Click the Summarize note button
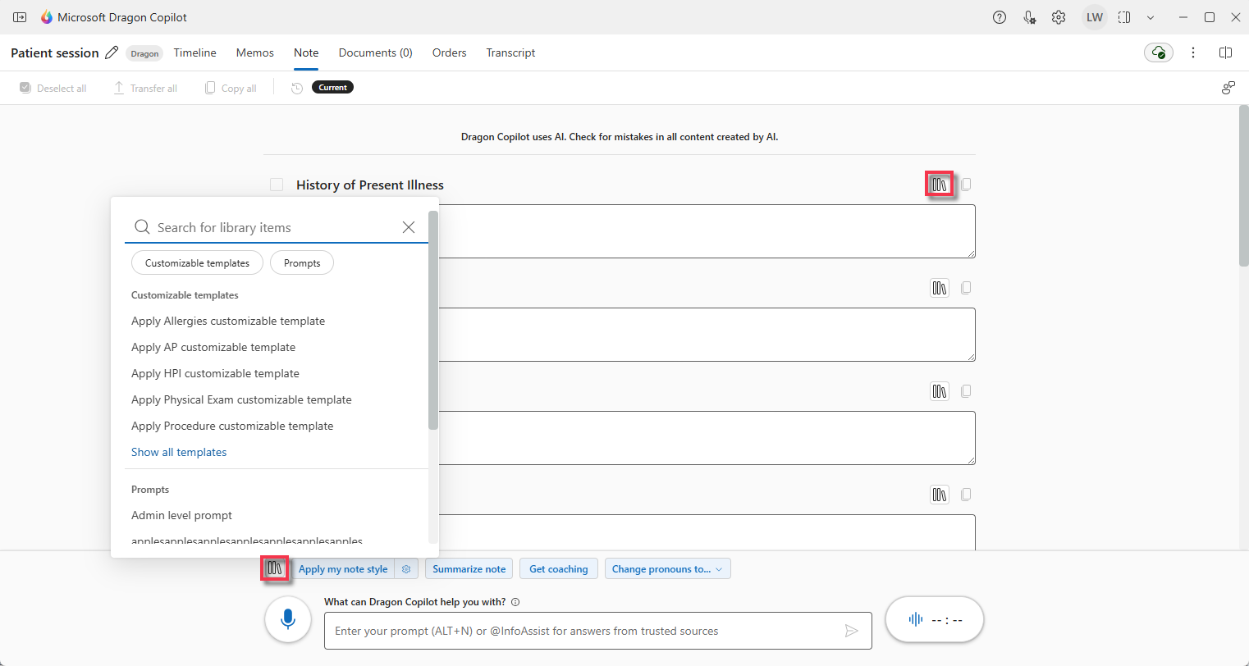 click(x=469, y=568)
